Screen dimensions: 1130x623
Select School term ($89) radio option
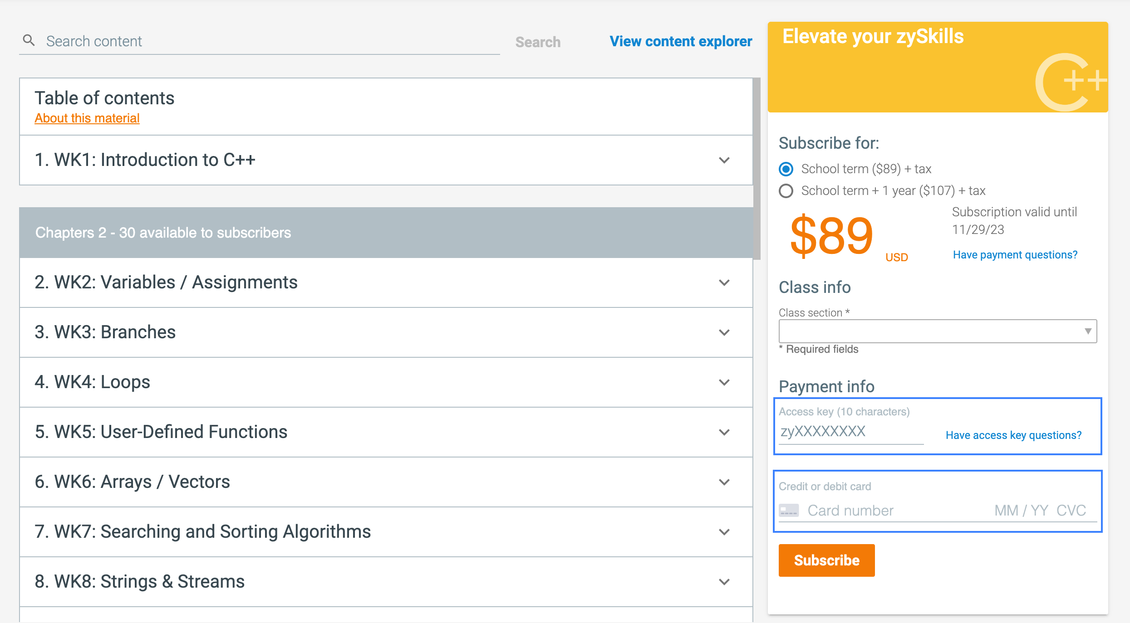tap(786, 169)
